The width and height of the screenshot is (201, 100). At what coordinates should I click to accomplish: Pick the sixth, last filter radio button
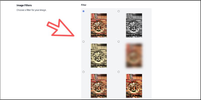[119, 72]
